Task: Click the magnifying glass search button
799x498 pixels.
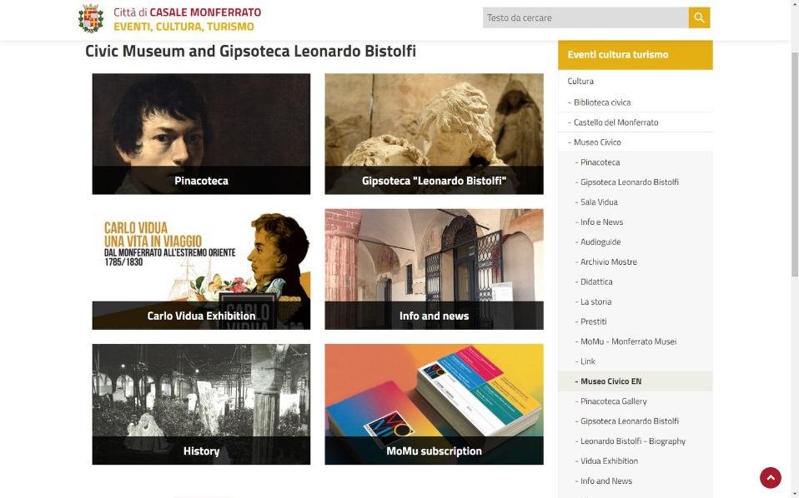Action: (699, 17)
